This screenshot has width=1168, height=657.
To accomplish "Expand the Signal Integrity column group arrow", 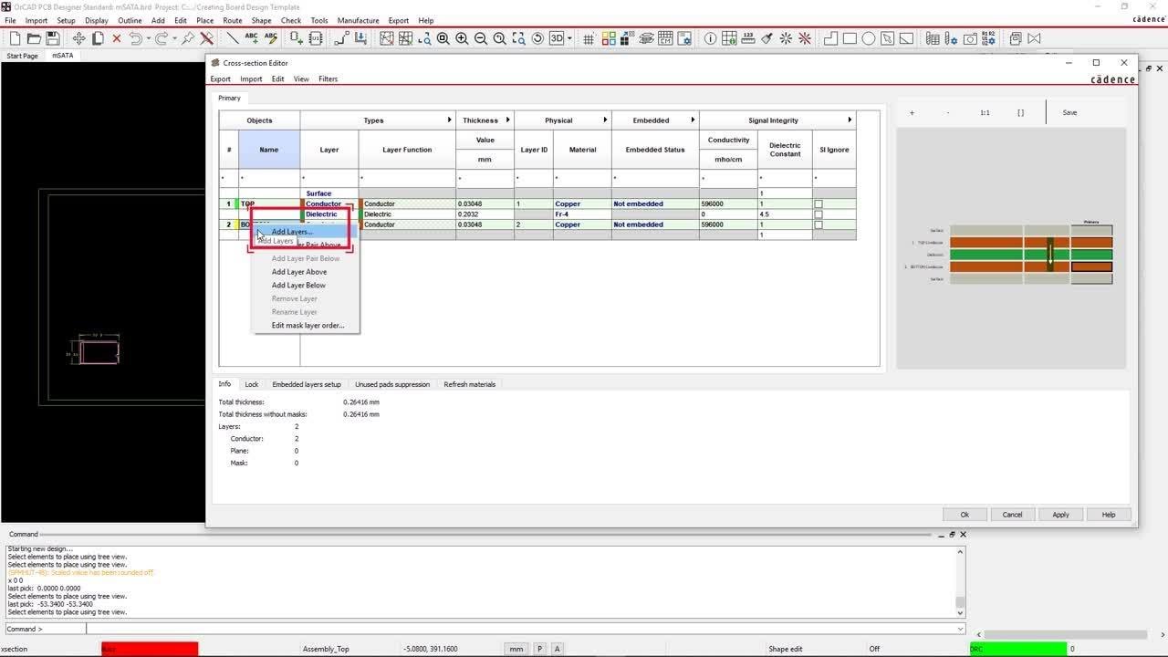I will click(x=850, y=120).
